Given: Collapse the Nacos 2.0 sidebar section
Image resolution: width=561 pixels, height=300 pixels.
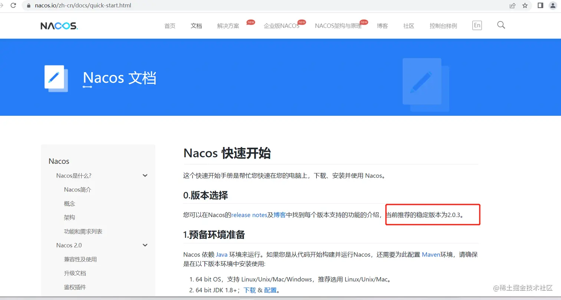Looking at the screenshot, I should (x=145, y=245).
